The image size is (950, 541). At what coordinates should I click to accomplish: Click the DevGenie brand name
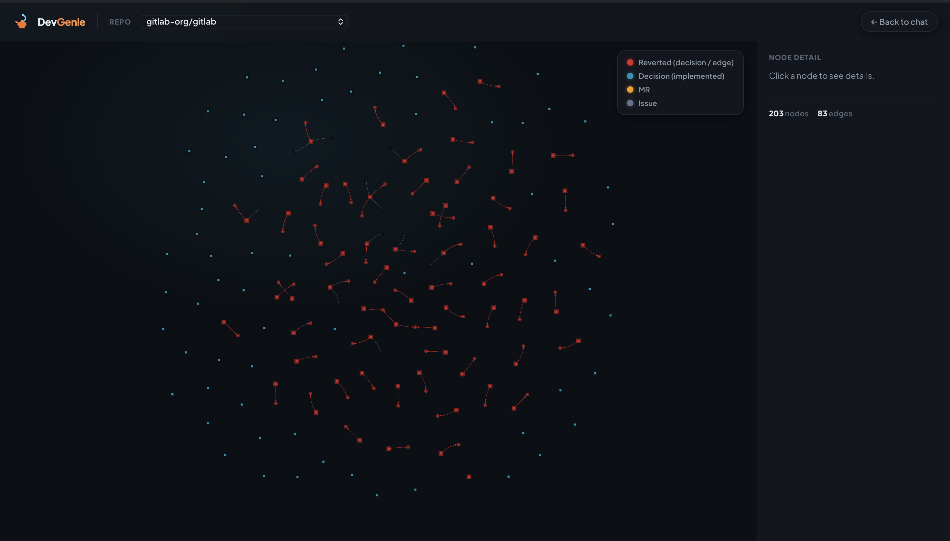click(61, 22)
